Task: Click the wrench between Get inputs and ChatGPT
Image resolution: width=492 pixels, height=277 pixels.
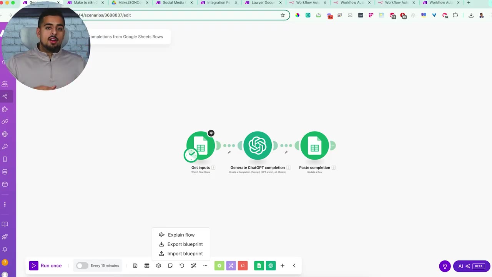Action: coord(229,152)
